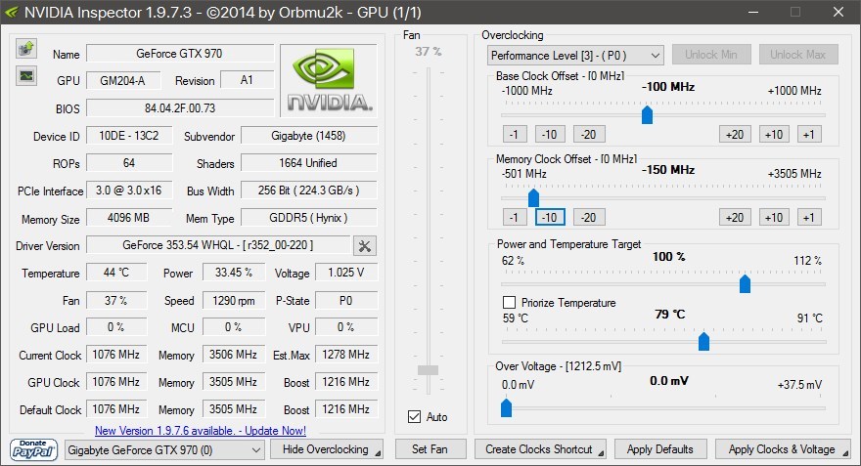Viewport: 861px width, 466px height.
Task: Click the Over Voltage slider handle
Action: click(x=506, y=408)
